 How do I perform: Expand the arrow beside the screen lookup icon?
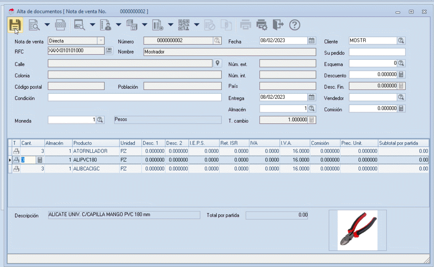tap(92, 24)
